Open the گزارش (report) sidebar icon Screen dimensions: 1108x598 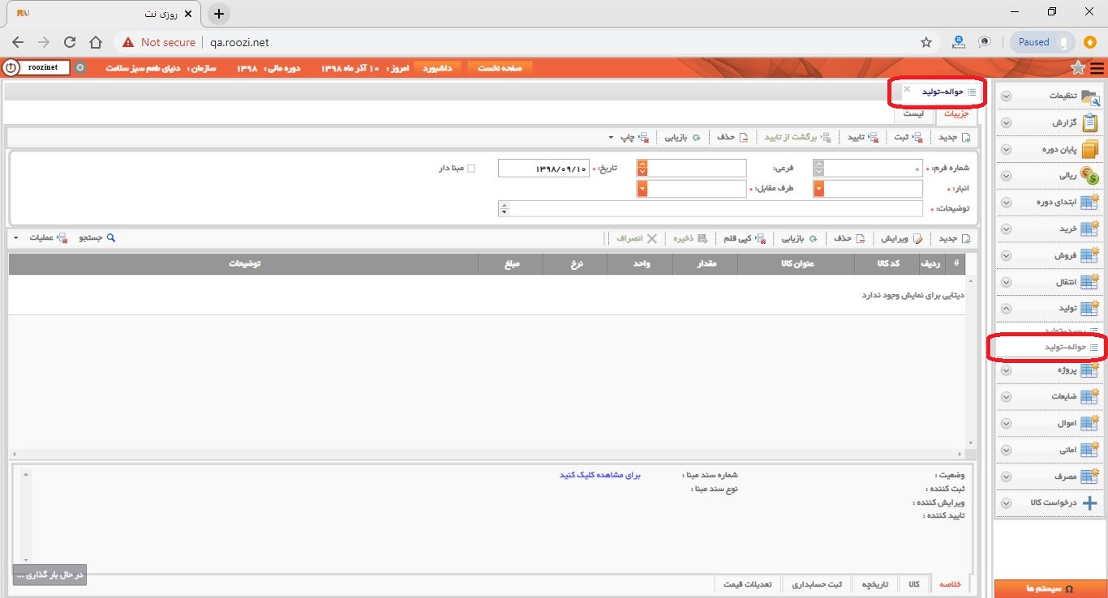[x=1089, y=123]
